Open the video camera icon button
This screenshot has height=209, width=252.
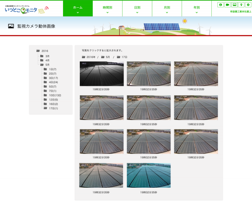(227, 5)
